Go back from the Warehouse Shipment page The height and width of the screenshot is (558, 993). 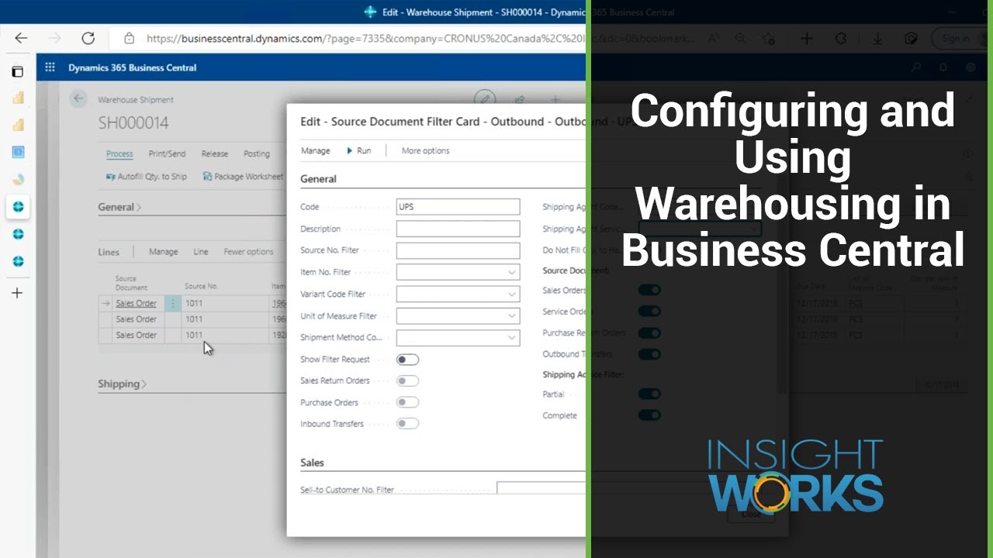[x=78, y=99]
